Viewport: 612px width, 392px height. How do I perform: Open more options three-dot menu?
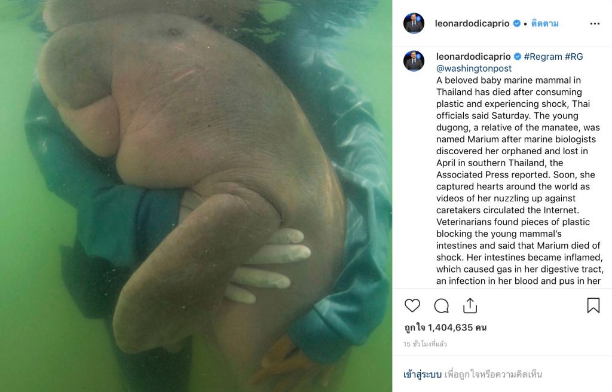point(595,24)
